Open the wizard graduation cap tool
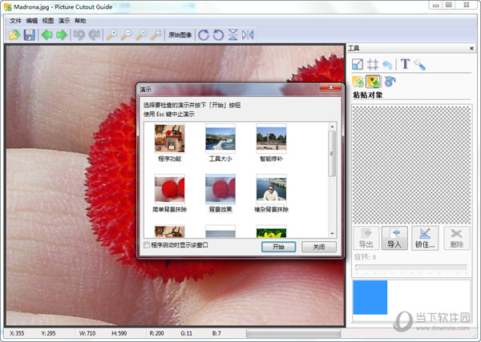Image resolution: width=481 pixels, height=342 pixels. point(390,82)
